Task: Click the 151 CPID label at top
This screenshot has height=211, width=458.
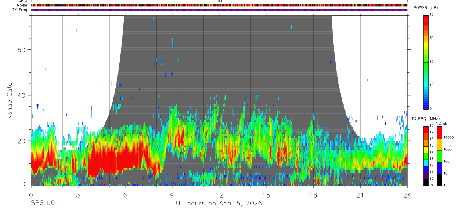Action: tap(219, 1)
